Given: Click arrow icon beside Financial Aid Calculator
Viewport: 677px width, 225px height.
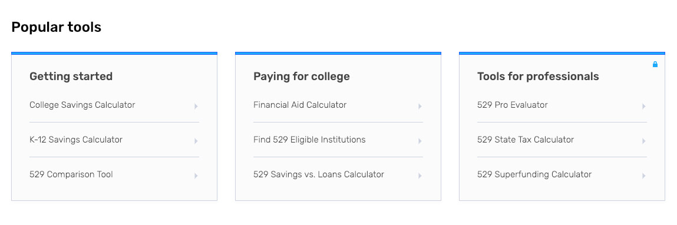Looking at the screenshot, I should pos(420,106).
